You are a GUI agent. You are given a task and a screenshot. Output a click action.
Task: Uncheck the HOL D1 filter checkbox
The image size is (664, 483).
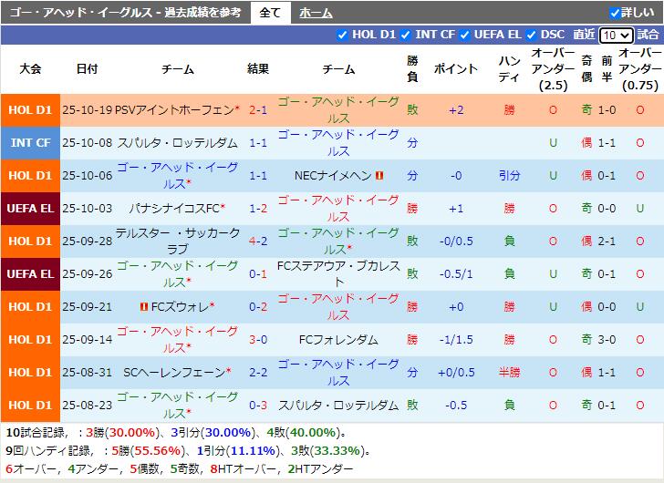click(343, 35)
